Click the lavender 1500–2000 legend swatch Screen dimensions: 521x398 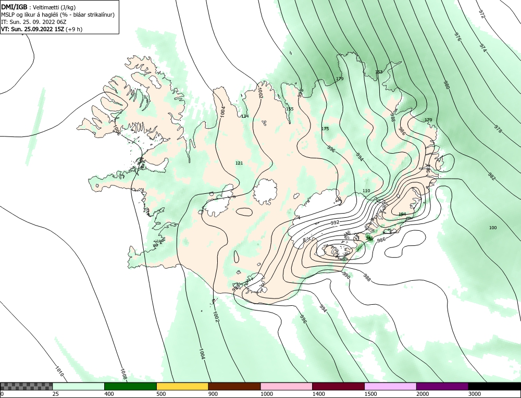pyautogui.click(x=390, y=386)
